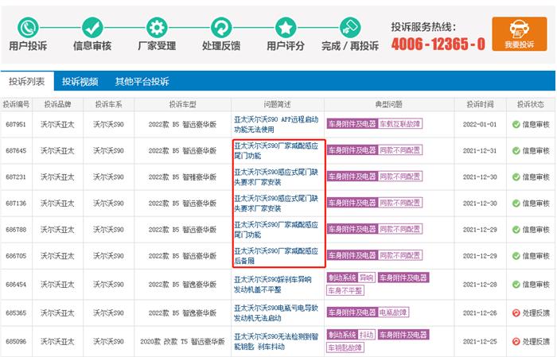Viewport: 557px width, 357px height.
Task: Click the date 2021-12-26
Action: click(480, 313)
